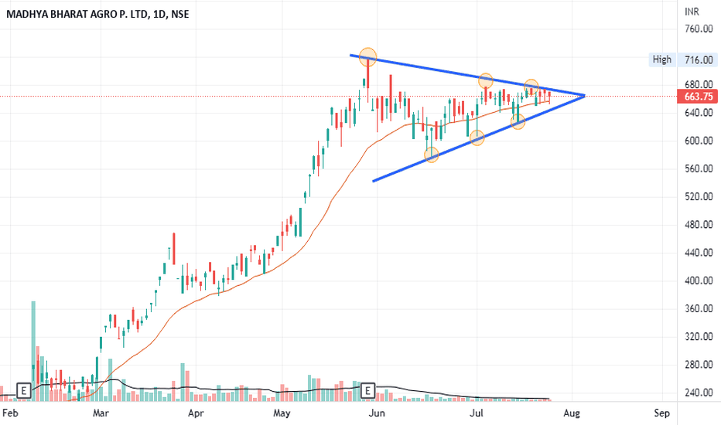Image resolution: width=721 pixels, height=425 pixels.
Task: Click the 440.00 price axis label
Action: (699, 253)
